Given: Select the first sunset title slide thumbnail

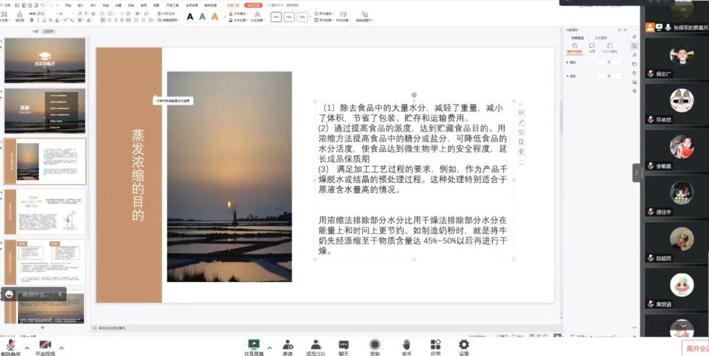Looking at the screenshot, I should click(45, 60).
